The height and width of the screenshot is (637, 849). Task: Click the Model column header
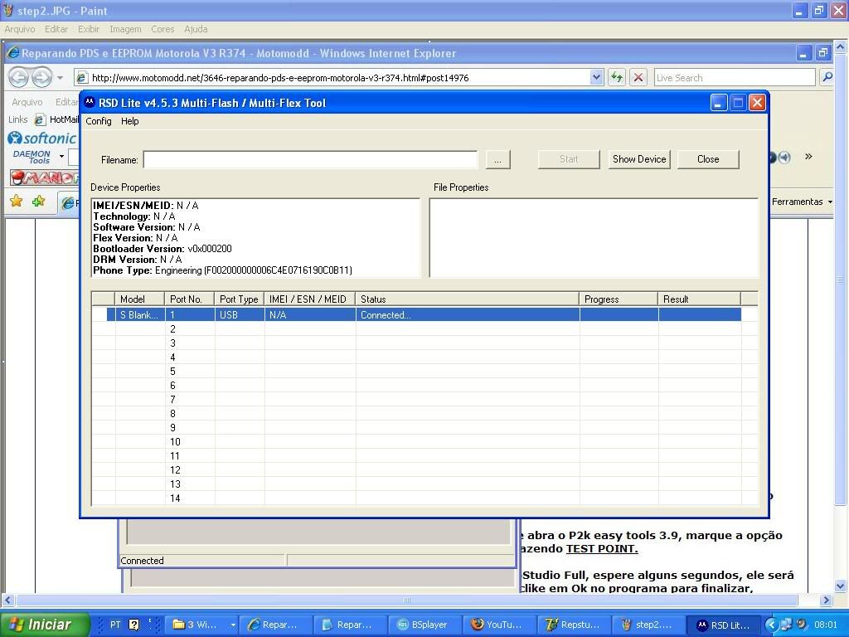139,299
